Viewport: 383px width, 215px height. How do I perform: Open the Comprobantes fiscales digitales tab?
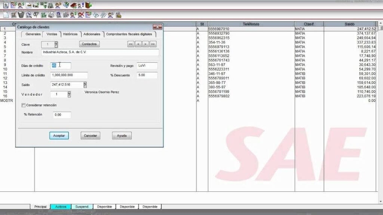coord(129,34)
